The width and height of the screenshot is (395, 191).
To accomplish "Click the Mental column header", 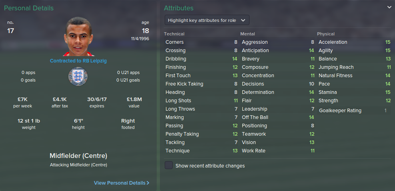I will 247,34.
